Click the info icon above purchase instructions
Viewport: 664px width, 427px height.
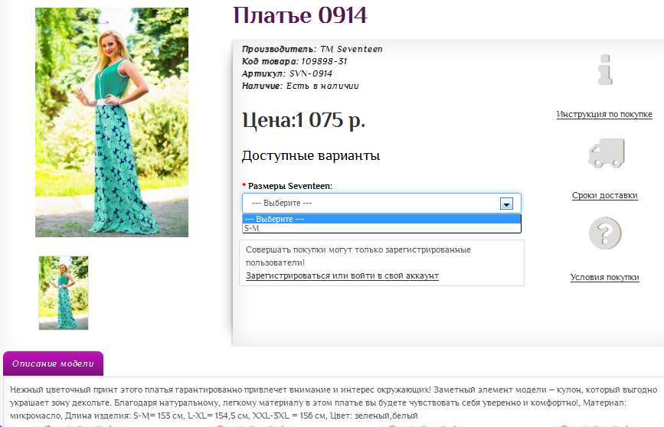pos(605,70)
